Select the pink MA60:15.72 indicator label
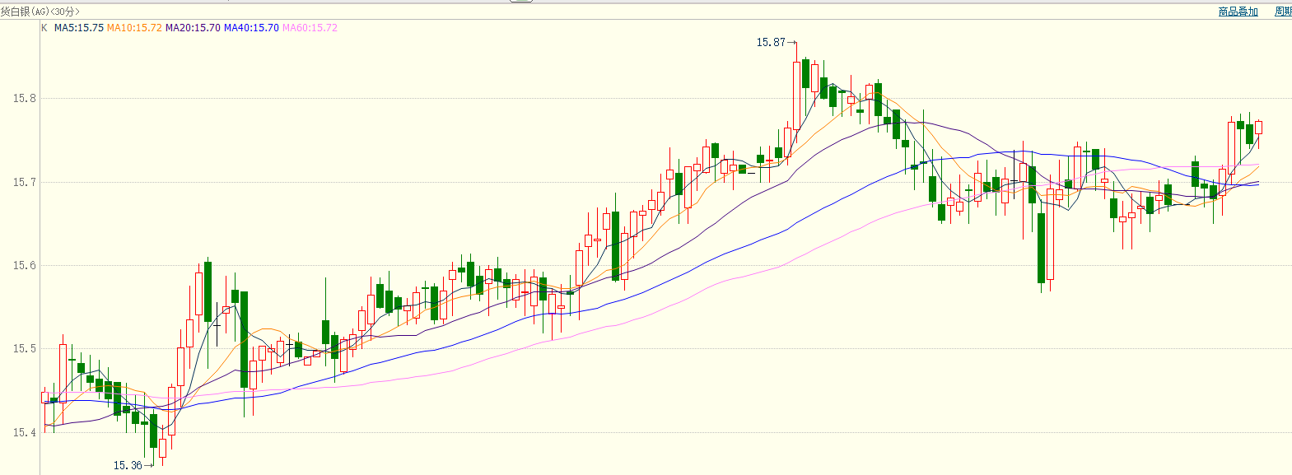Screen dimensions: 1292x475 (310, 28)
